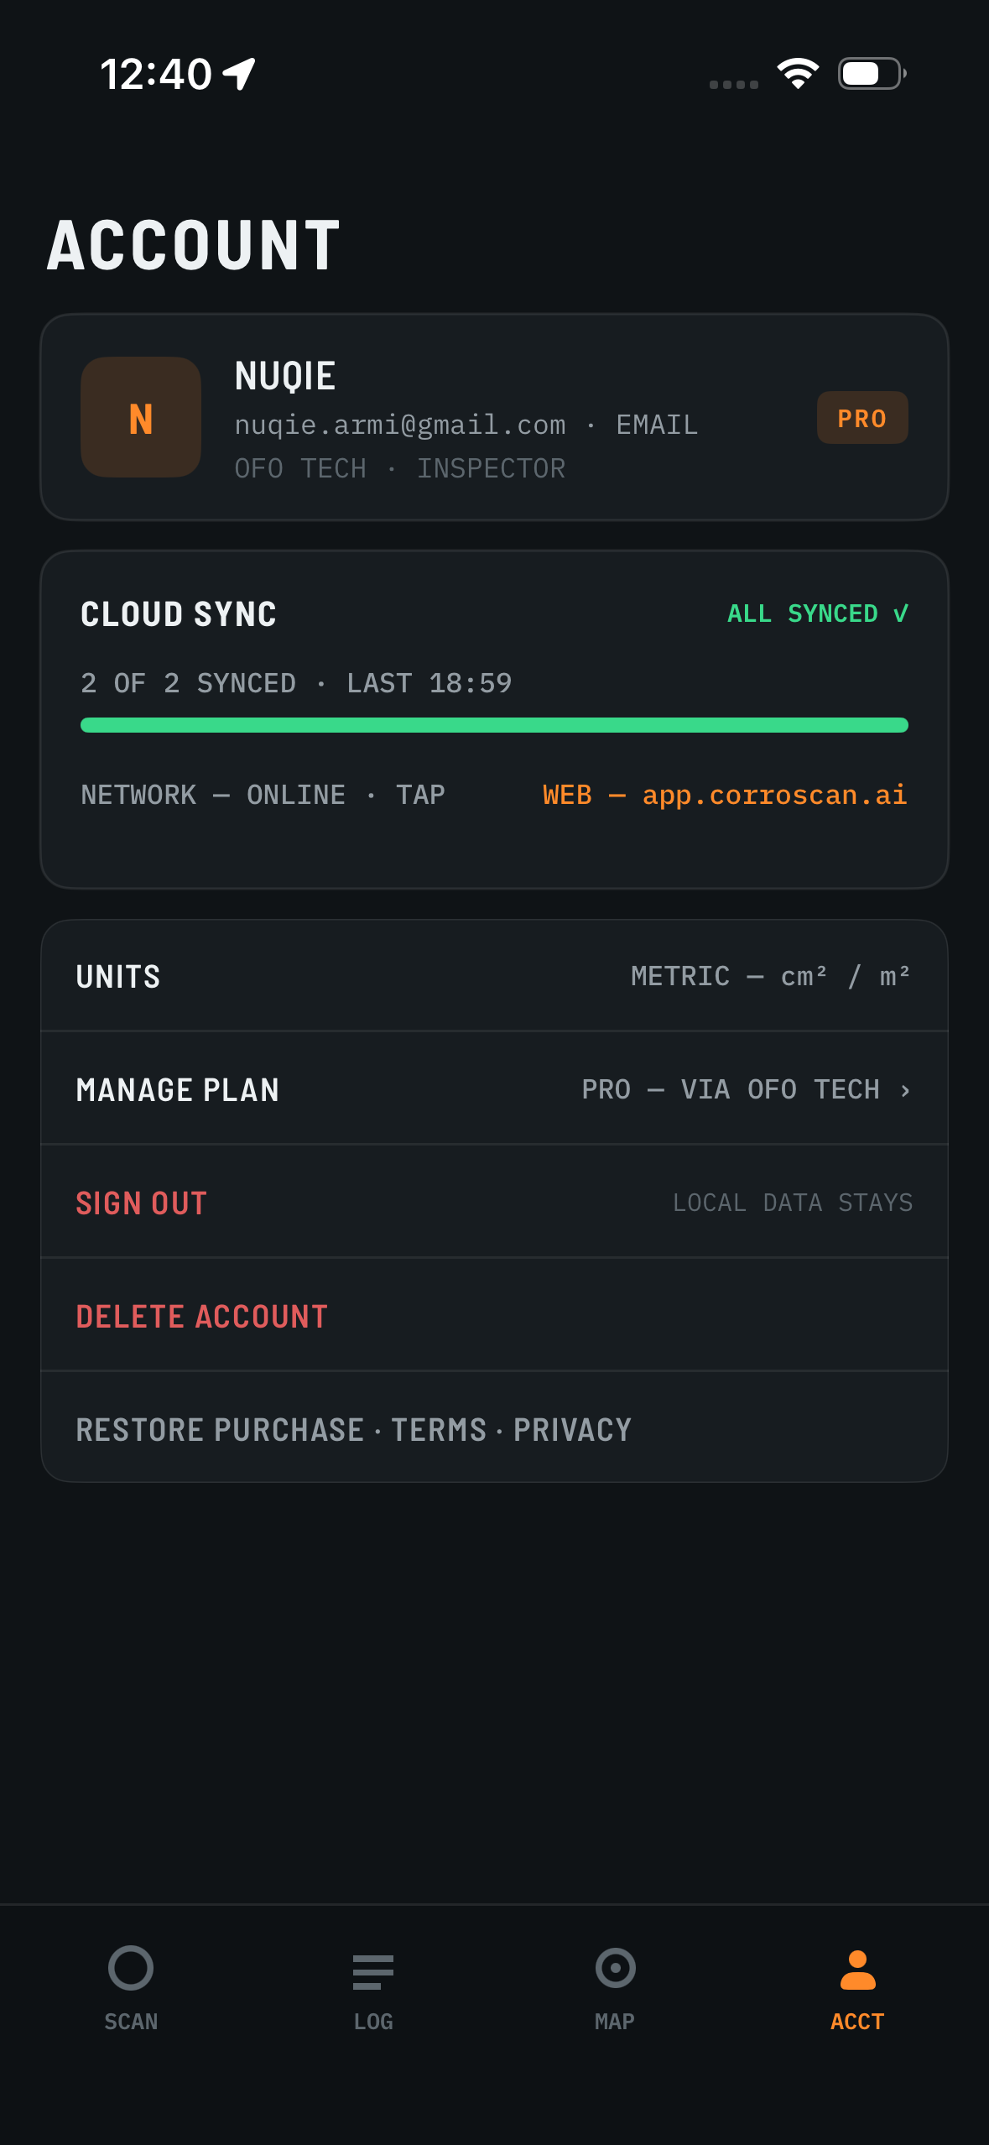Screen dimensions: 989x2145
Task: Tap Network Online Tap status
Action: click(x=263, y=795)
